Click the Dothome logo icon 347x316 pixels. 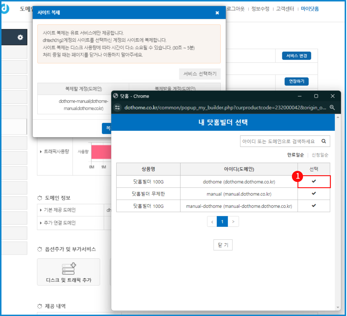5,9
